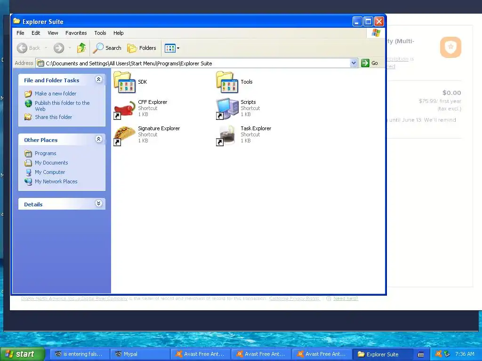
Task: Open the View menu
Action: pos(53,33)
